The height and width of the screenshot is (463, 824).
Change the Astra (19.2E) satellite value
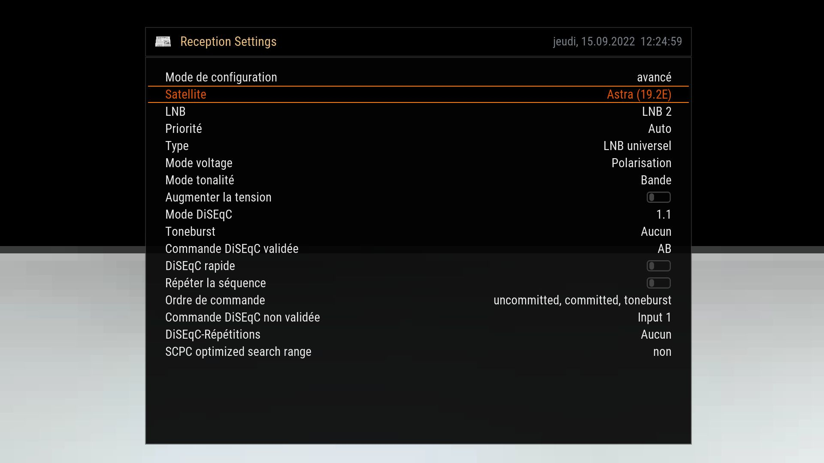(x=639, y=94)
